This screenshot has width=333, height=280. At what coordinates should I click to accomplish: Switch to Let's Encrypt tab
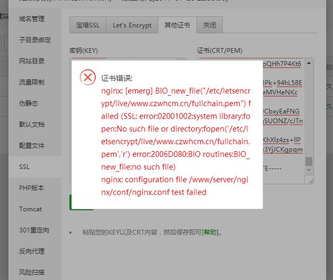point(132,25)
